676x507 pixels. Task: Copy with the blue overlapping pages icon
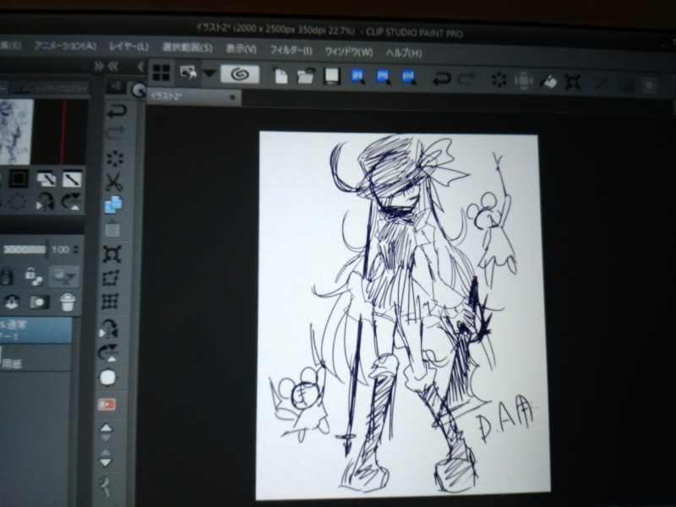pyautogui.click(x=113, y=204)
